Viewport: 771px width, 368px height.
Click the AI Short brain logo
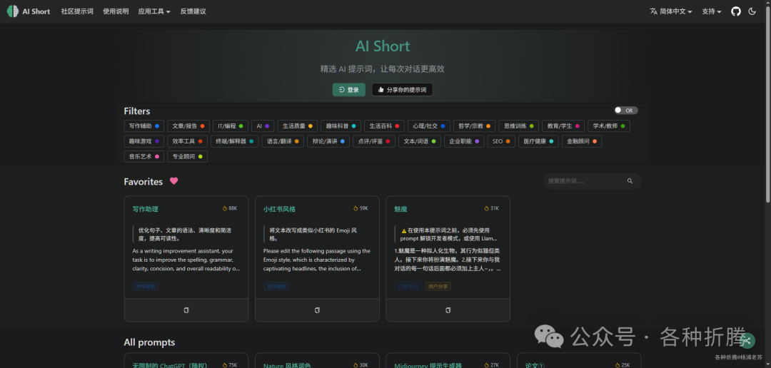pyautogui.click(x=13, y=11)
